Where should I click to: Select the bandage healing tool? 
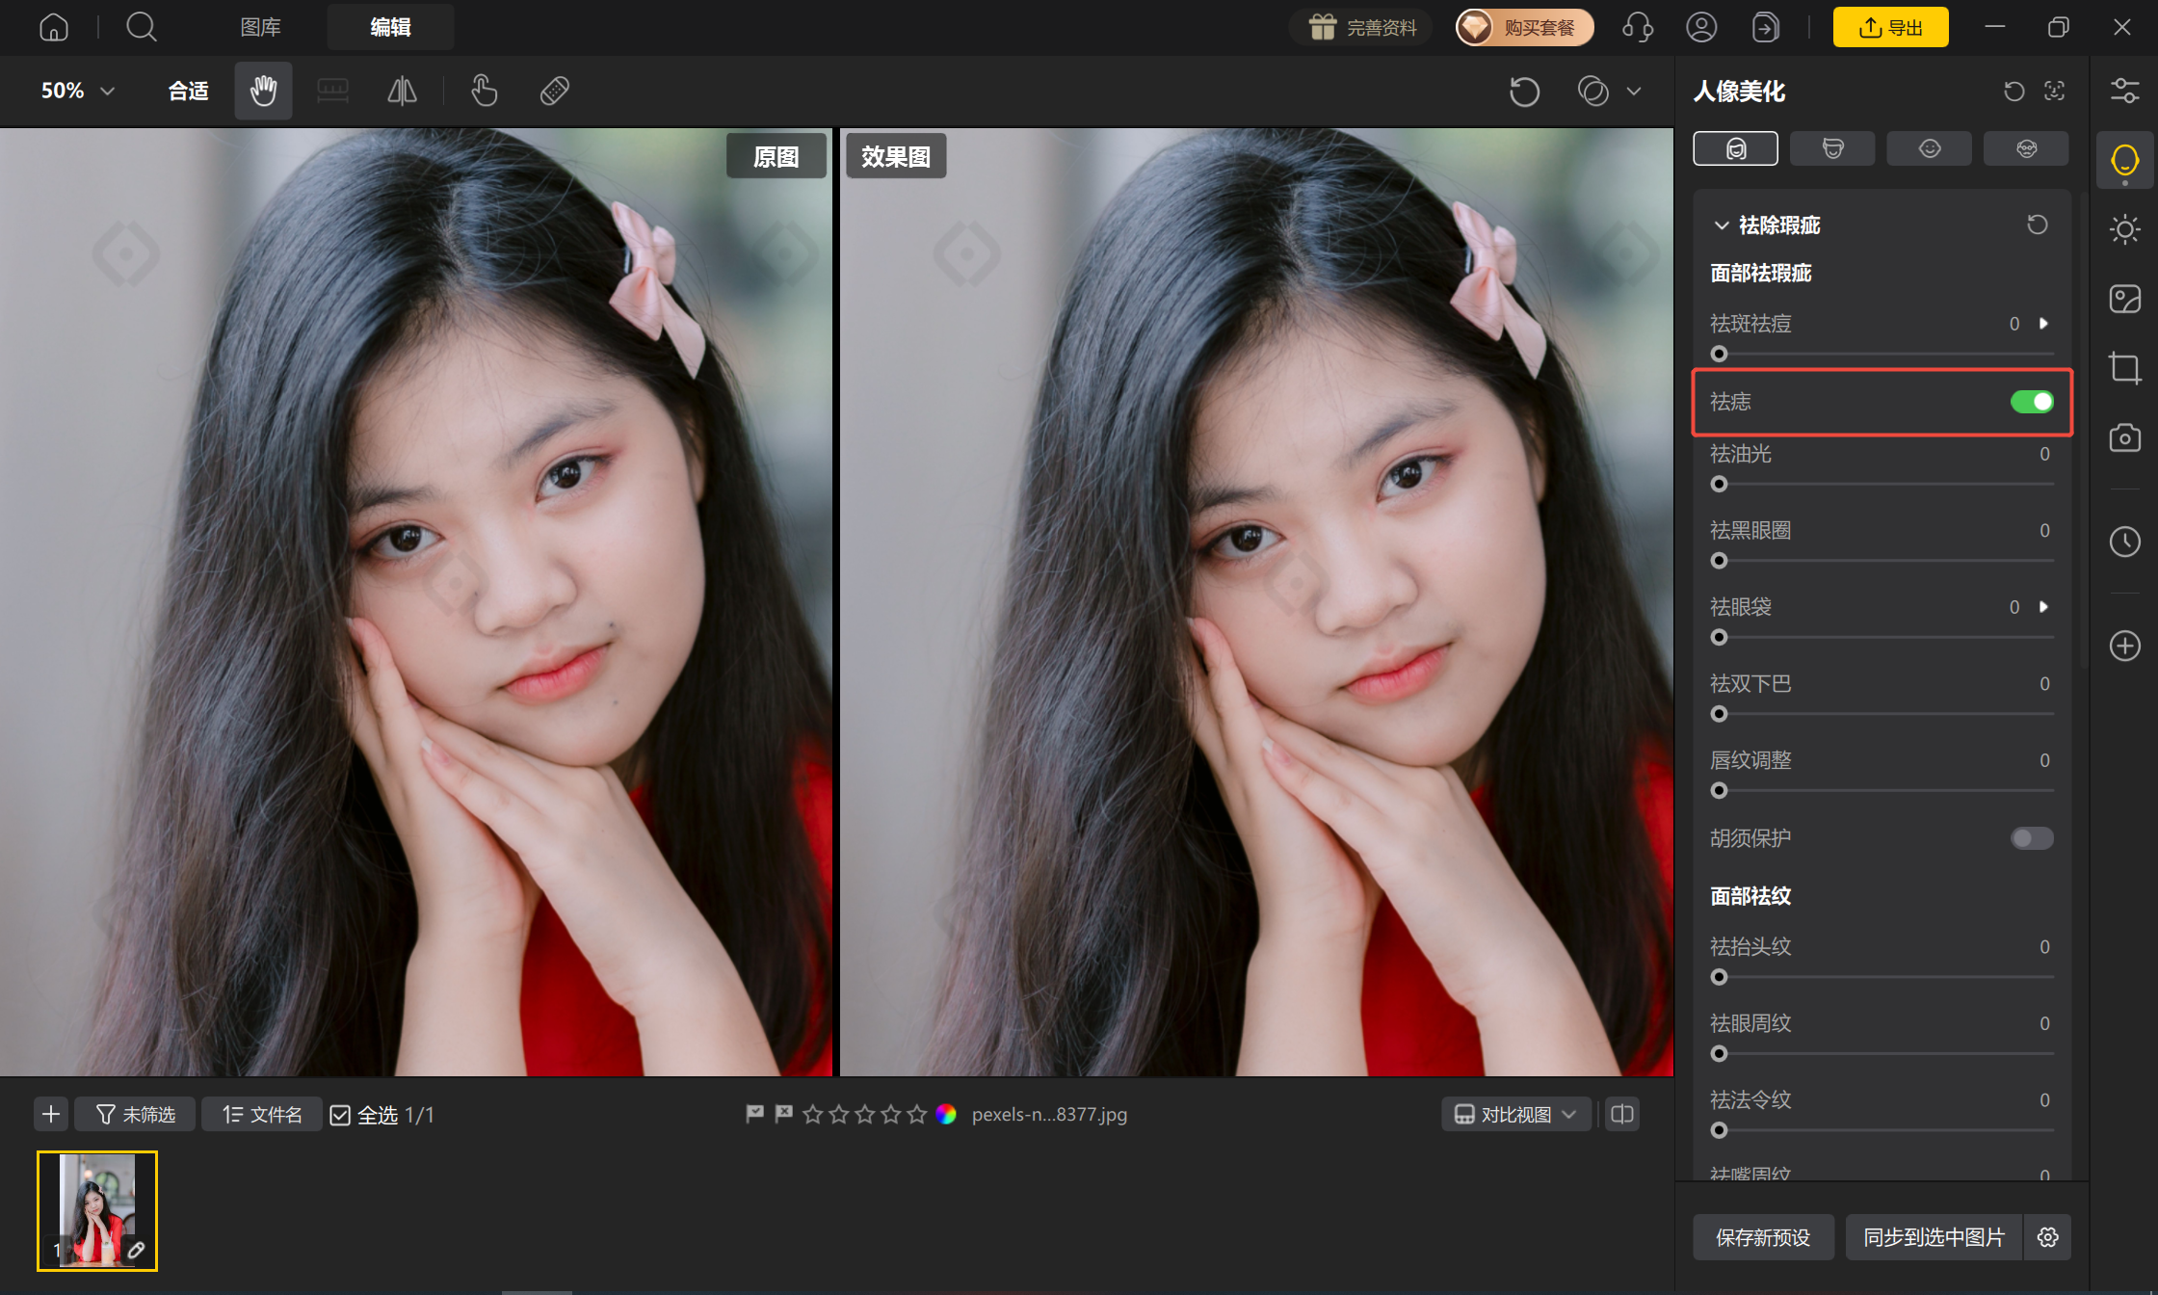(555, 91)
